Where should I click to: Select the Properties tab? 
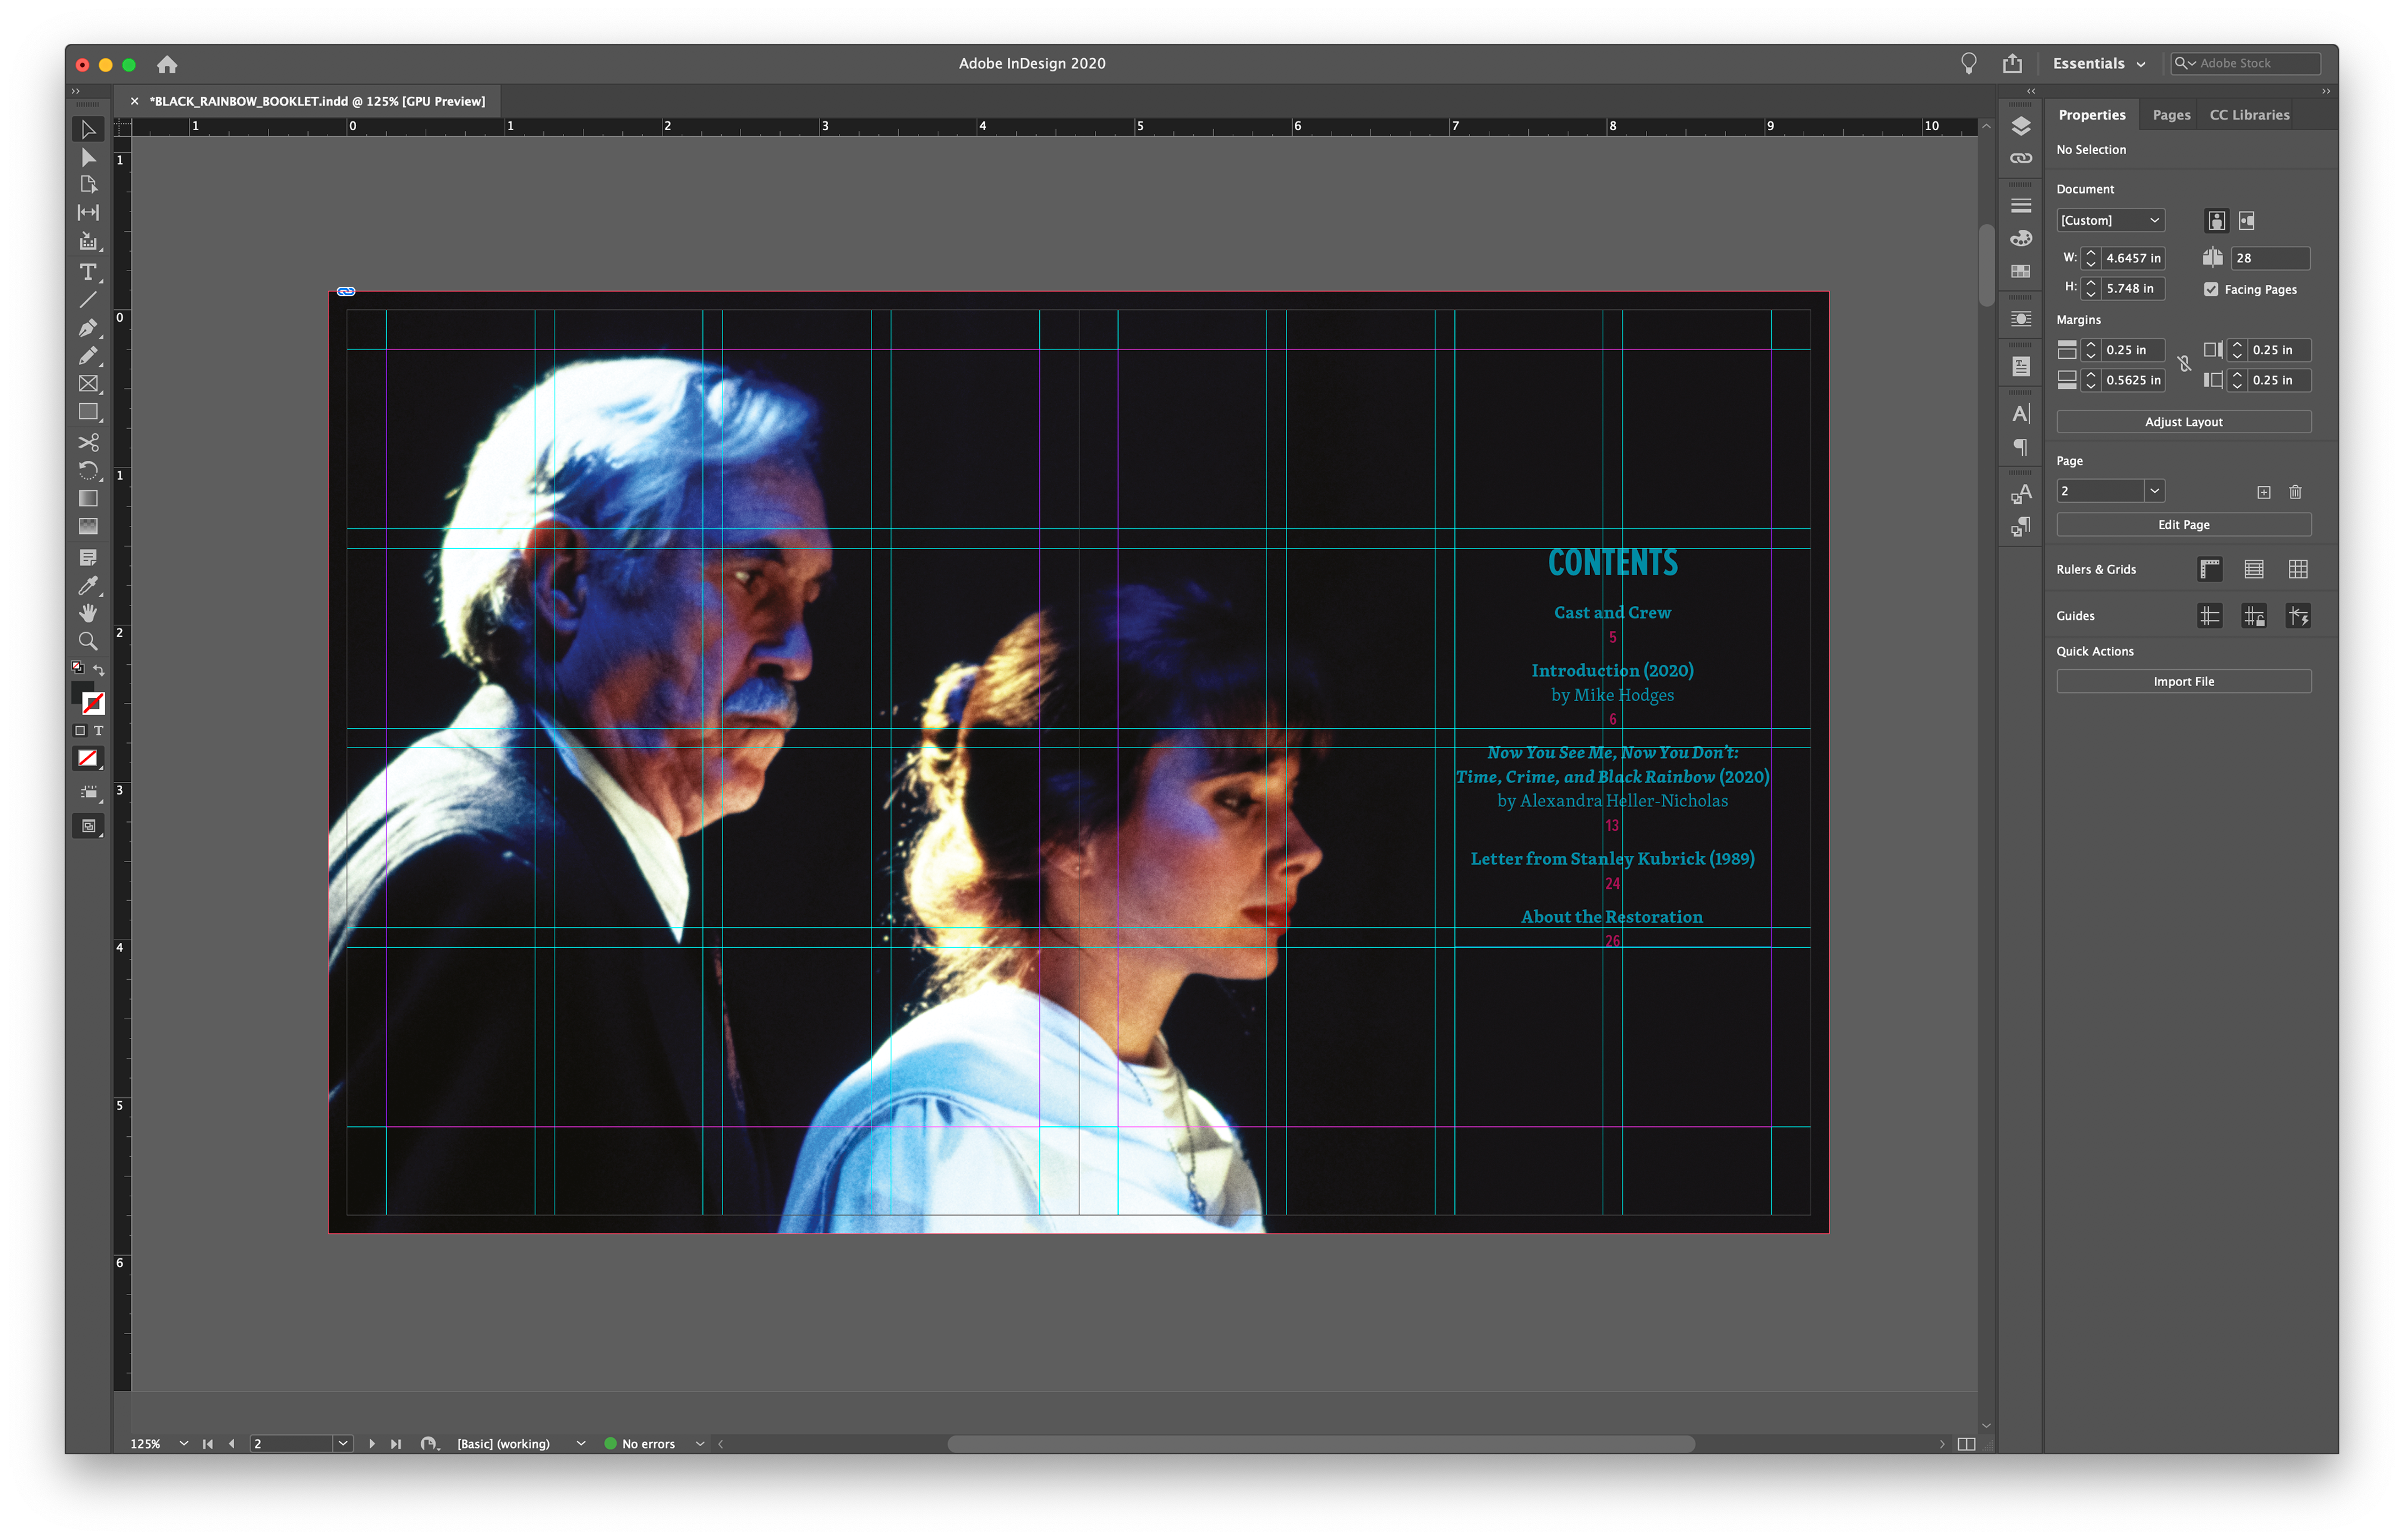click(2092, 115)
